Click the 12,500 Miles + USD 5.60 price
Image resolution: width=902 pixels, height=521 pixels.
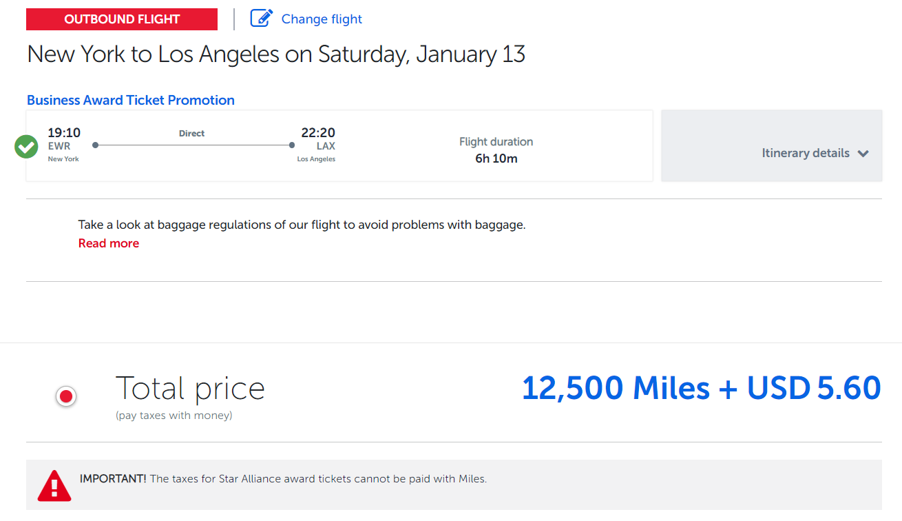coord(701,388)
